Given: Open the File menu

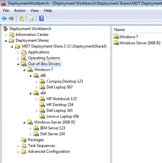Looking at the screenshot, I should click(x=6, y=11).
